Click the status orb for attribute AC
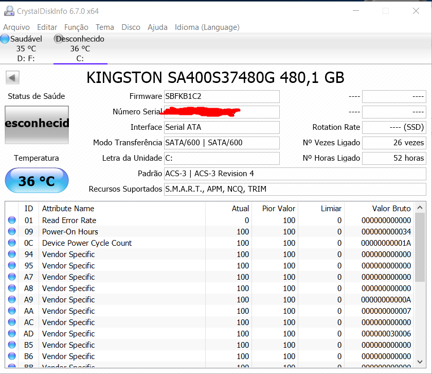The image size is (432, 374). pyautogui.click(x=12, y=322)
